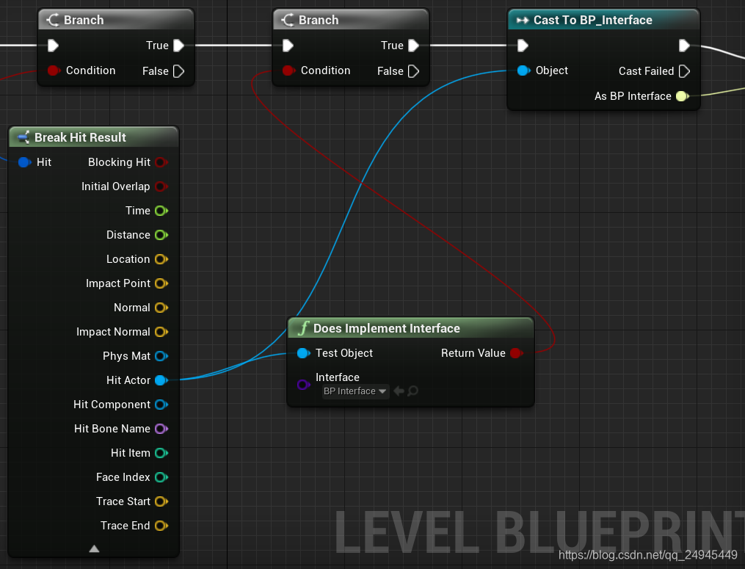Viewport: 745px width, 569px height.
Task: Click the Time output pin
Action: pos(161,211)
